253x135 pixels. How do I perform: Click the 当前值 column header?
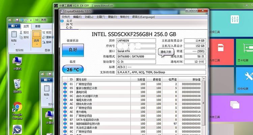pos(138,79)
